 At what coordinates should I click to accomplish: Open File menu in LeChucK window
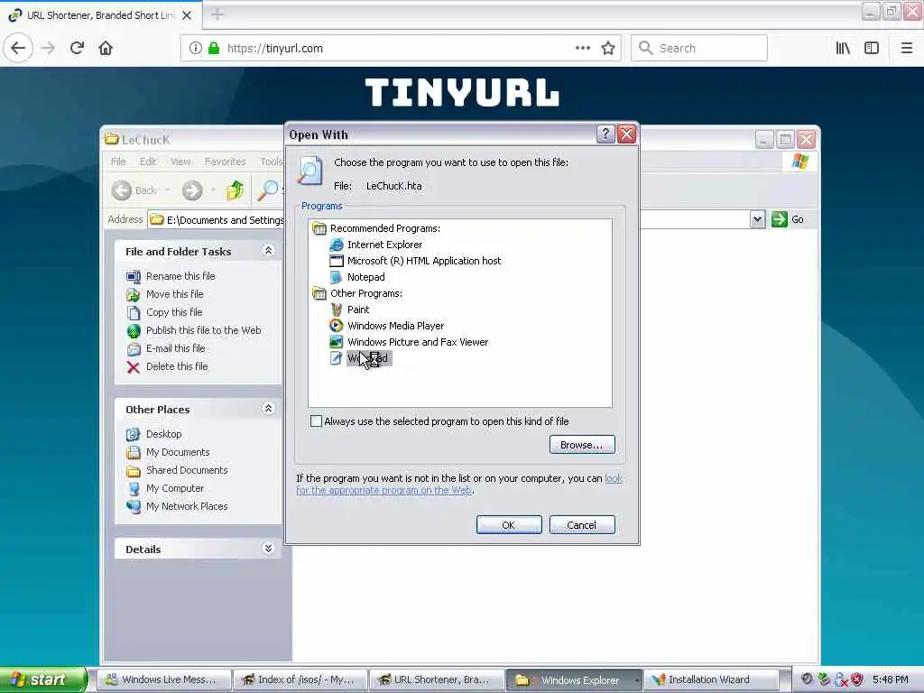pyautogui.click(x=118, y=162)
